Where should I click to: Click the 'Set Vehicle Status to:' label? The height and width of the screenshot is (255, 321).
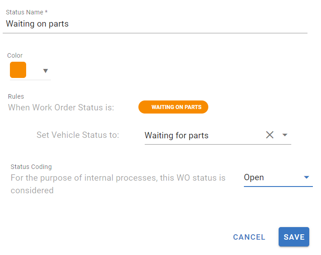pos(78,135)
